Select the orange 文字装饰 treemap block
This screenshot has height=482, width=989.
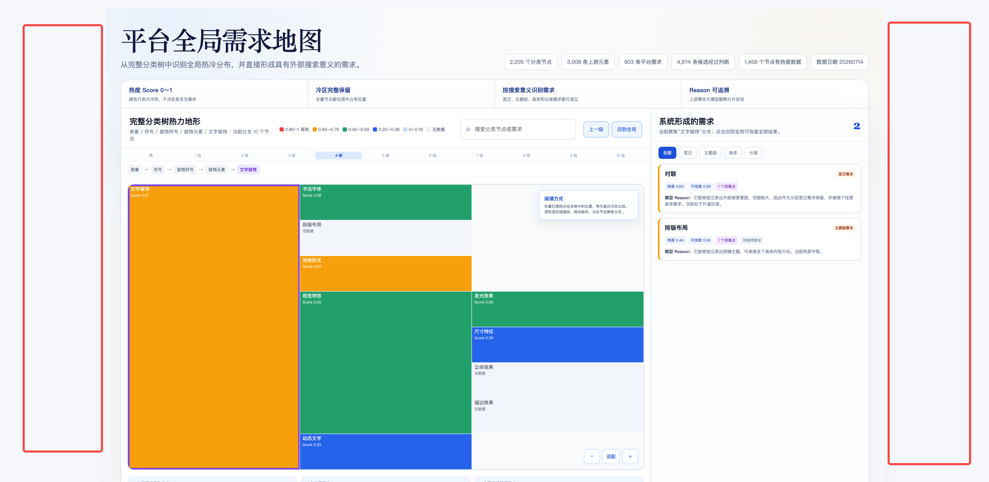(214, 327)
